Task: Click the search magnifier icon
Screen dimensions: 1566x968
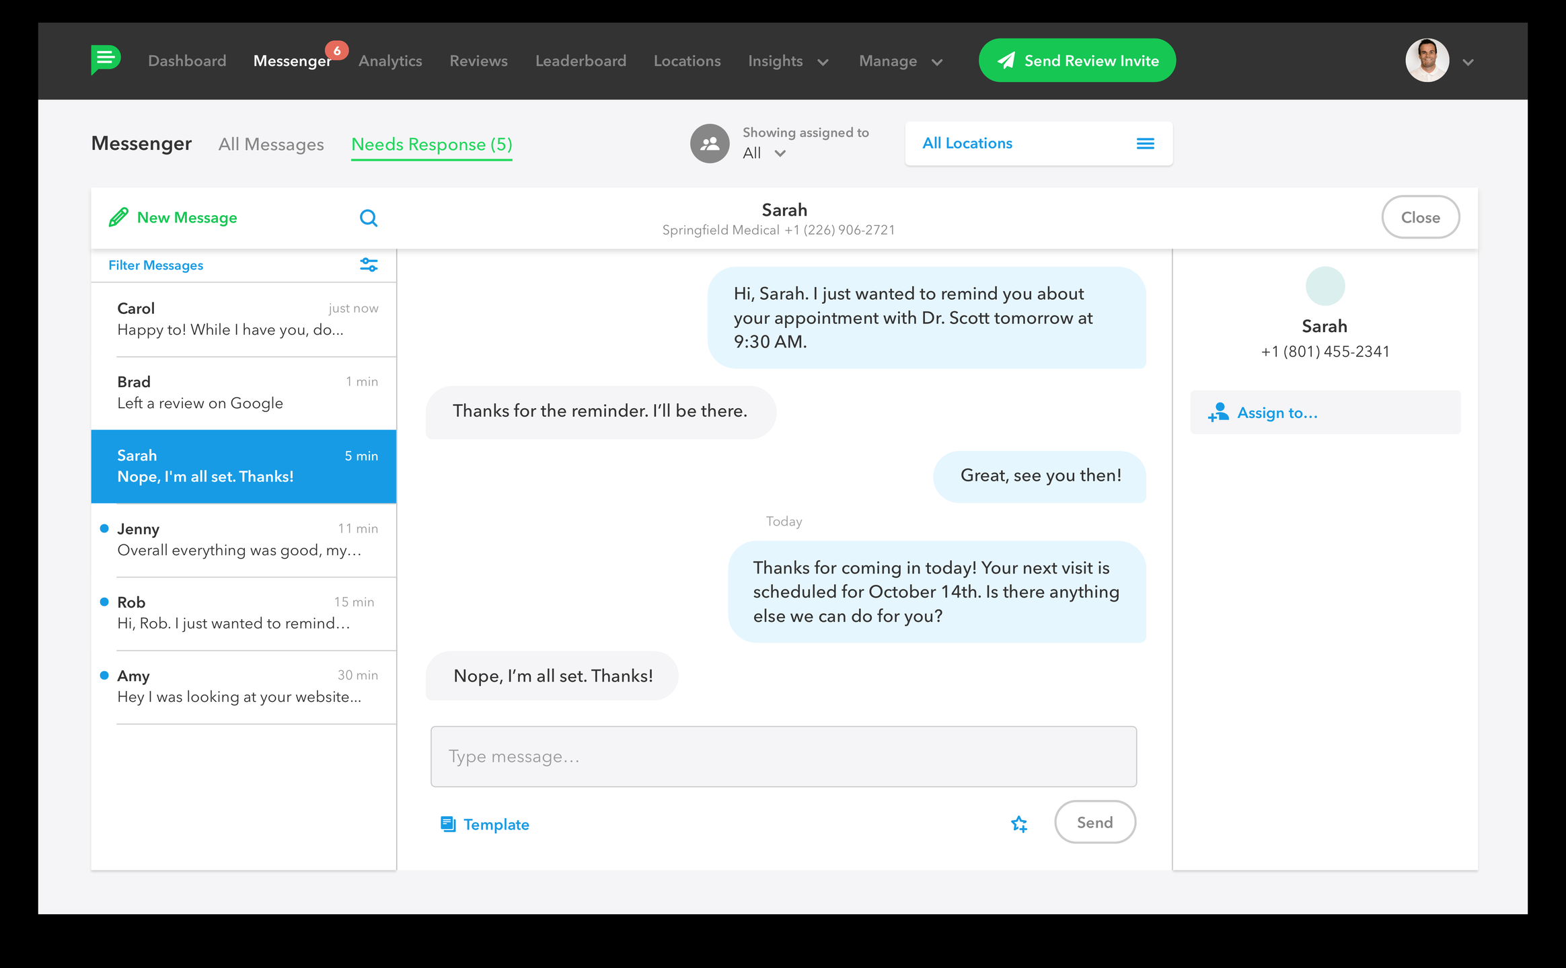Action: [368, 218]
